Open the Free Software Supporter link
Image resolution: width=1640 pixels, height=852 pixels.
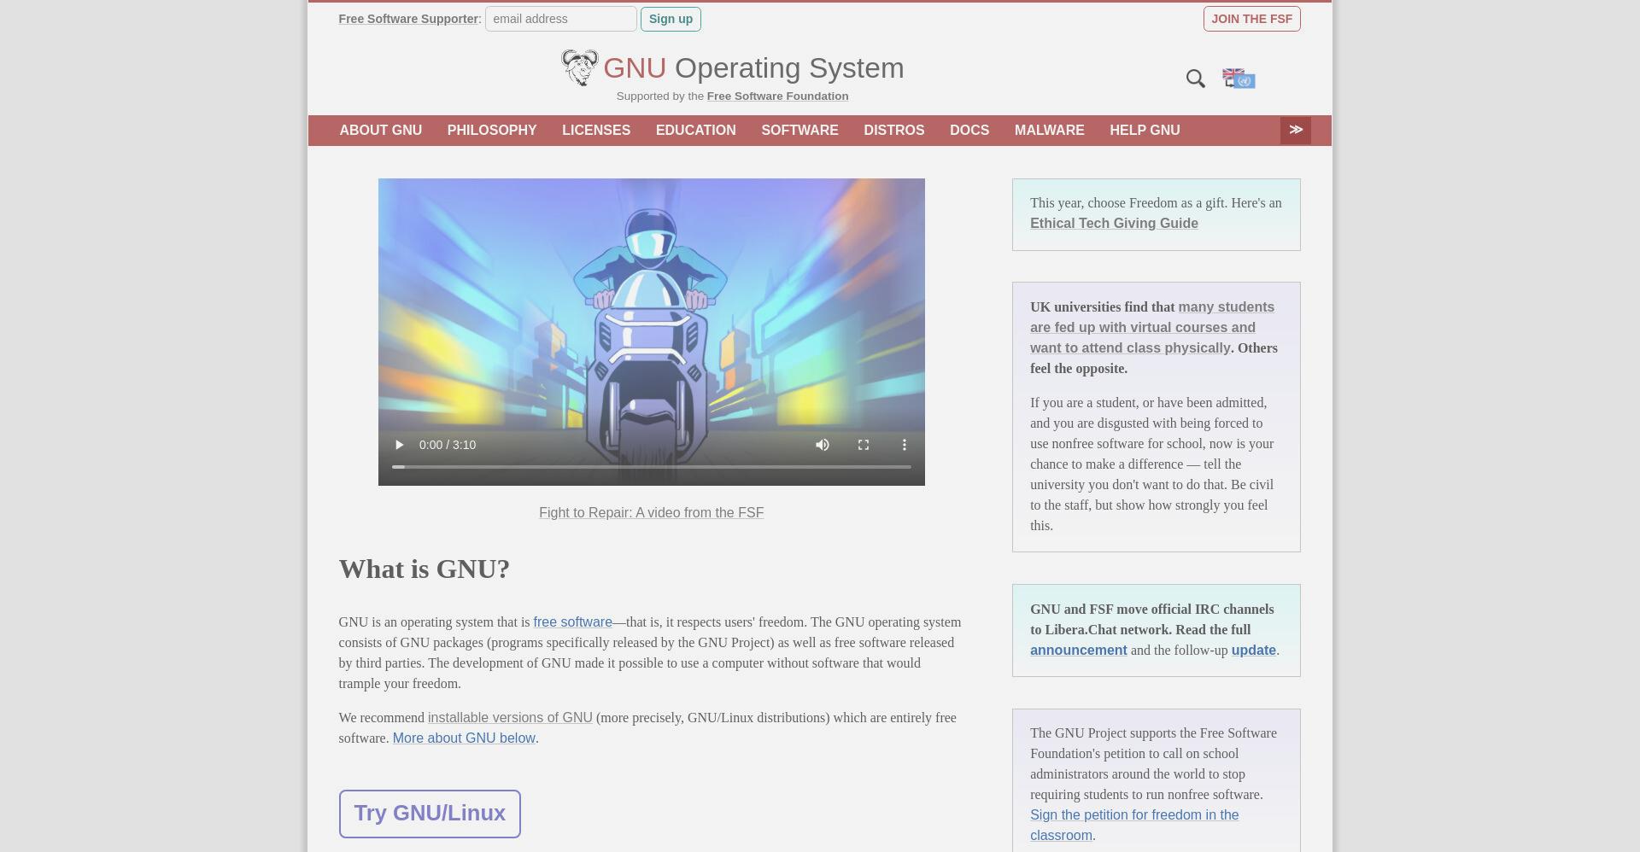click(408, 19)
